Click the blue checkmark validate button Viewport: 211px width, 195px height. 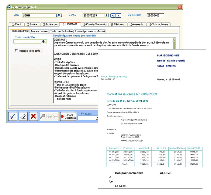13,116
